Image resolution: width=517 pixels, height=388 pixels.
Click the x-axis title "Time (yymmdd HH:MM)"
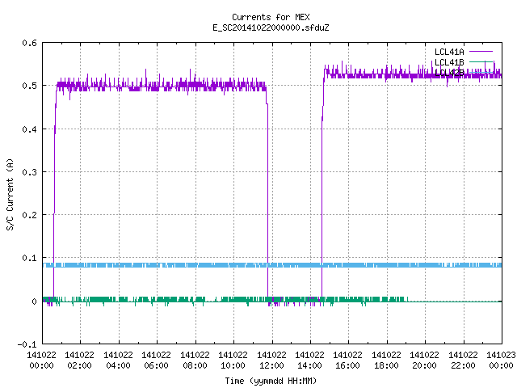tap(271, 381)
